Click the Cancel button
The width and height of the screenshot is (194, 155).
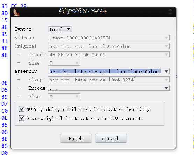point(111,138)
